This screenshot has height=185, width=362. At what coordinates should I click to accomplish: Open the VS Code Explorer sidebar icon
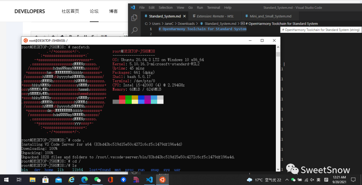134,18
